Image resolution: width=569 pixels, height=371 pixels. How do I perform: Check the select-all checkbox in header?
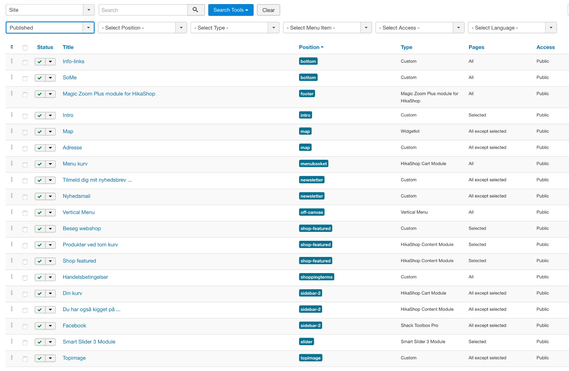[25, 48]
